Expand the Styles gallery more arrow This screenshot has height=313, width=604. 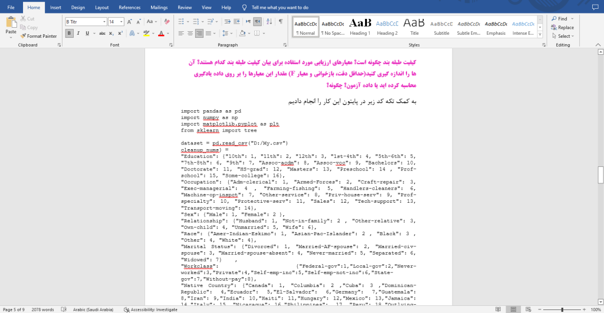tap(540, 35)
